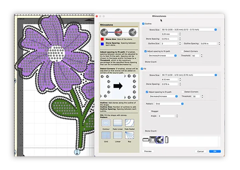Screen dimensions: 240x170
Task: Click the Fade Radial pattern icon
Action: (130, 123)
